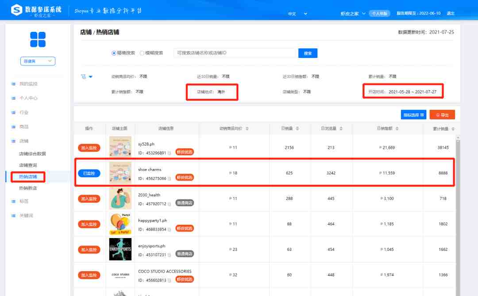Open the 菲律宾 site dropdown in sidebar
The image size is (478, 296).
pos(38,61)
